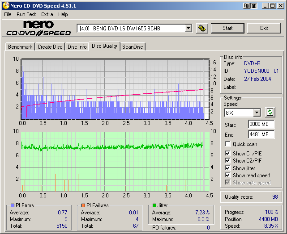Click disc type text DVD+R

point(252,63)
